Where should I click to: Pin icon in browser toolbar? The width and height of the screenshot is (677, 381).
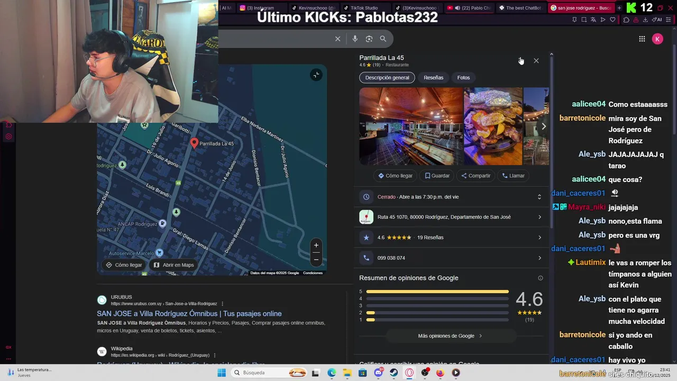click(574, 20)
